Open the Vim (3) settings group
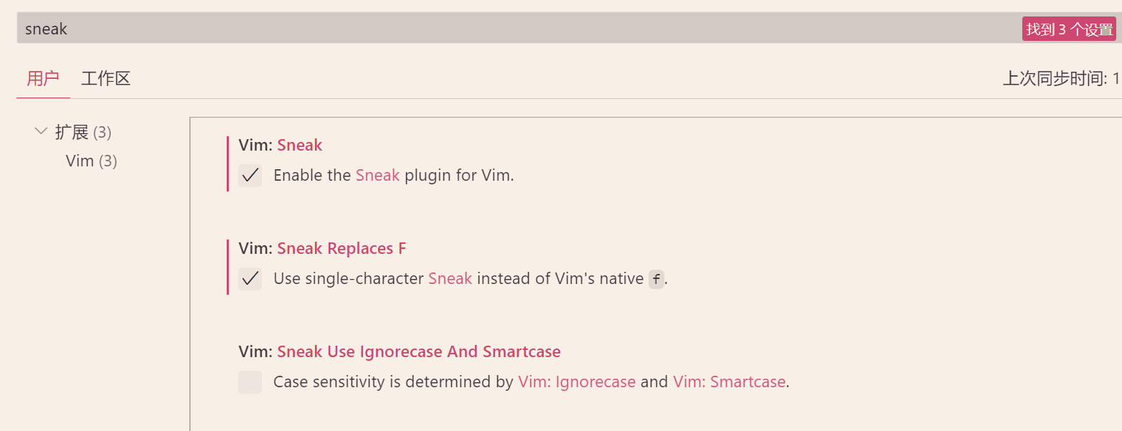1122x431 pixels. tap(91, 161)
